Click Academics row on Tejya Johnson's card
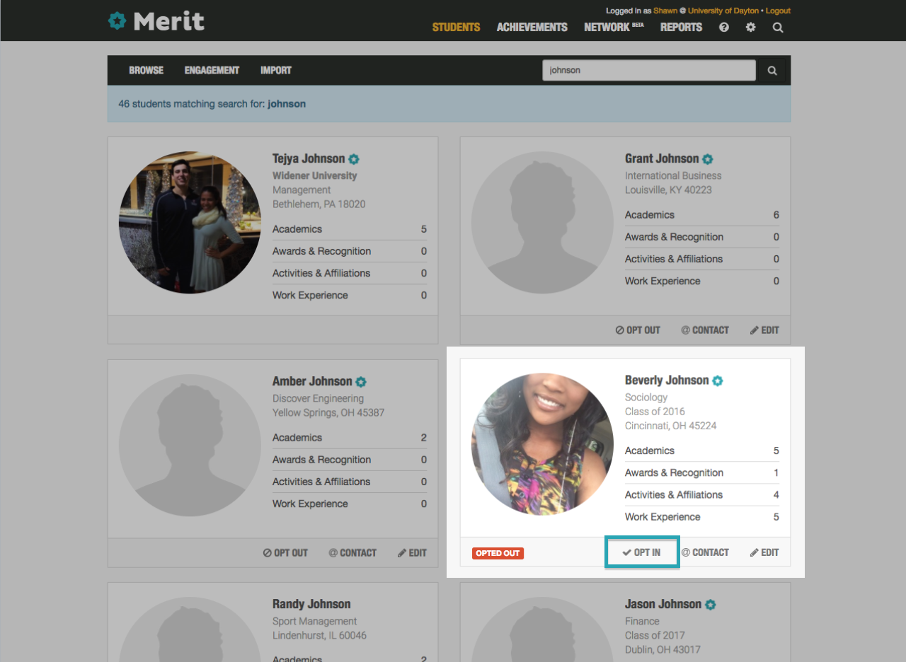This screenshot has width=906, height=662. coord(350,229)
